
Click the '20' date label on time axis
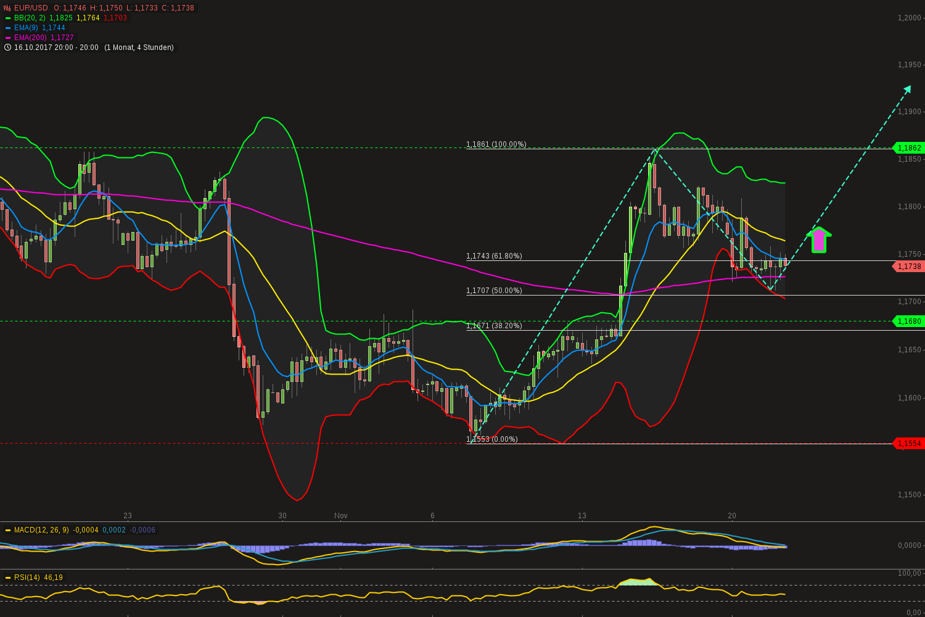click(x=732, y=516)
